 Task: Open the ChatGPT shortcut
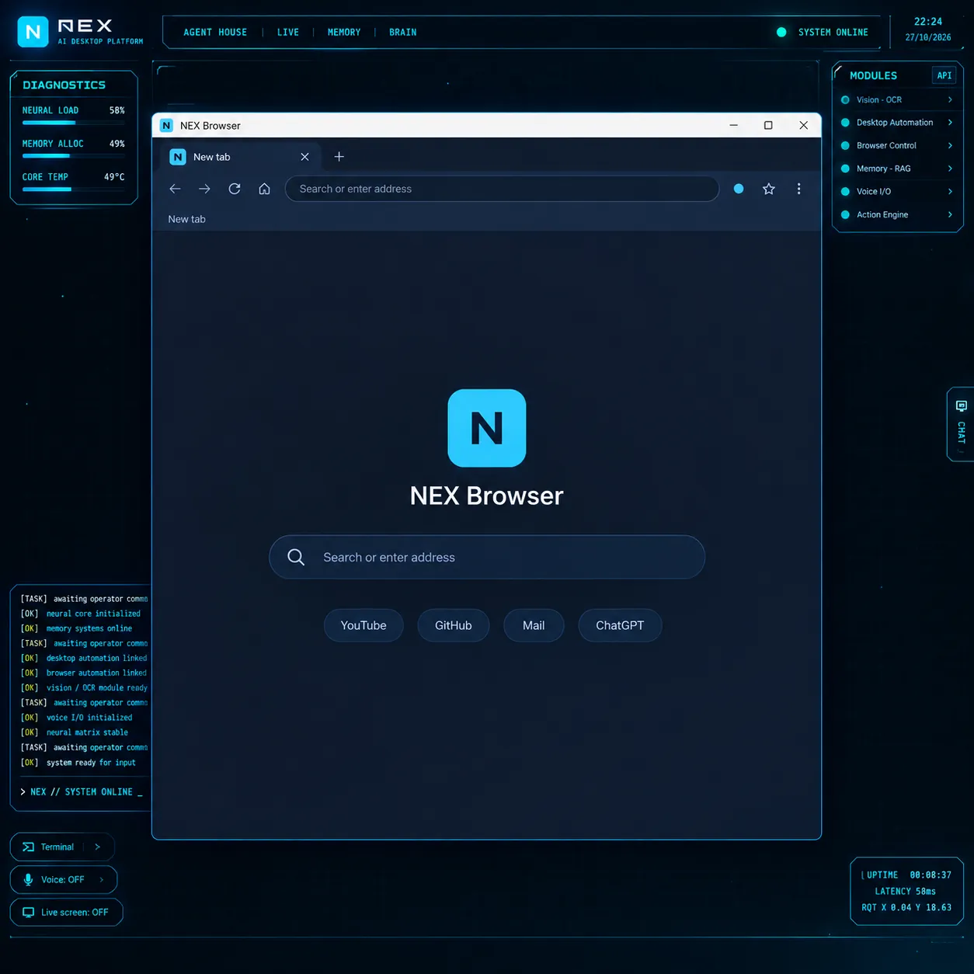(620, 625)
